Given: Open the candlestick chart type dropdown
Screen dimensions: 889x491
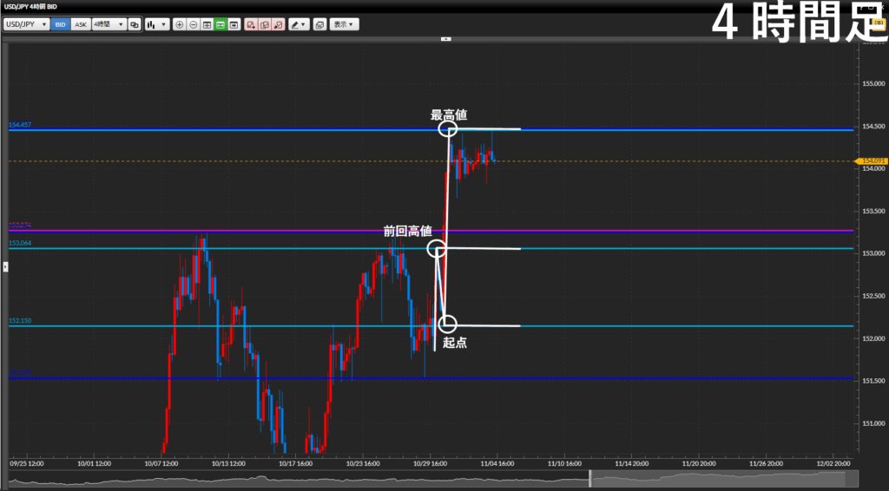Looking at the screenshot, I should [157, 25].
